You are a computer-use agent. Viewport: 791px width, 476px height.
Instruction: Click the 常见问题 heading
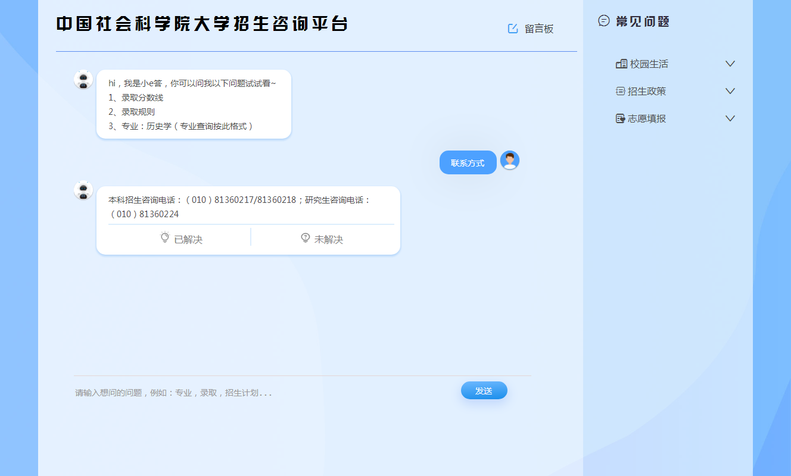tap(643, 21)
